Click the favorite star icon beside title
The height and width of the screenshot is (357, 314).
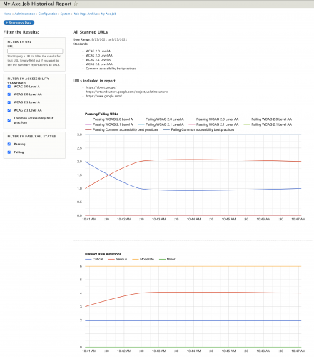pyautogui.click(x=76, y=4)
